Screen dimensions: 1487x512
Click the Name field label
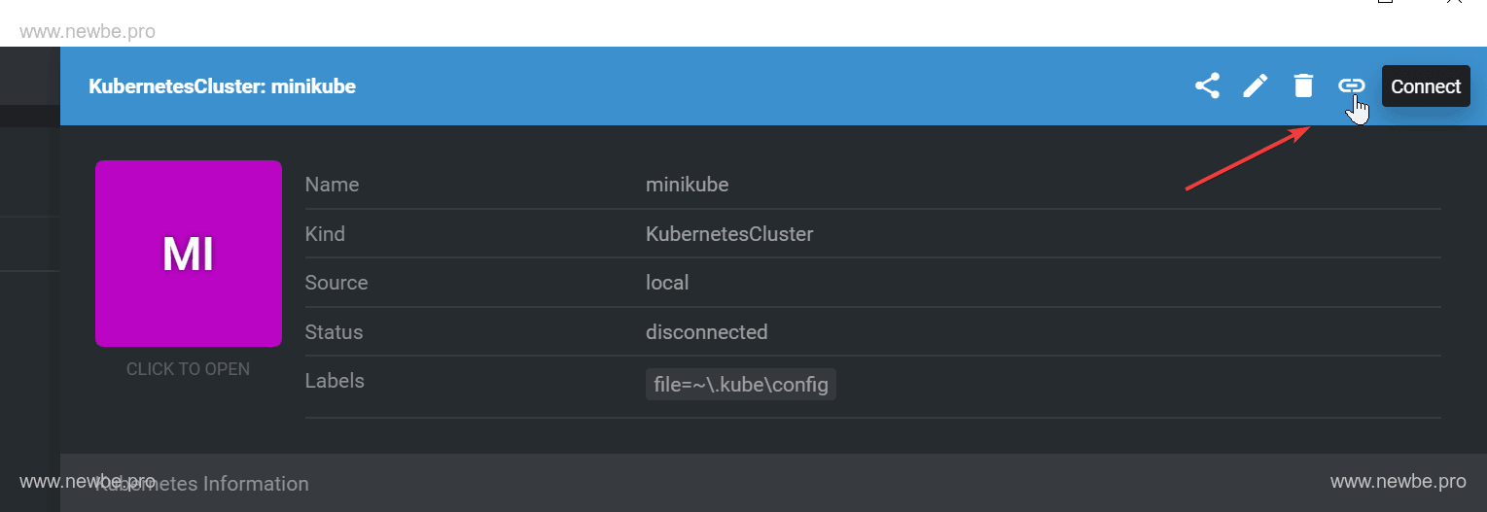(x=332, y=185)
